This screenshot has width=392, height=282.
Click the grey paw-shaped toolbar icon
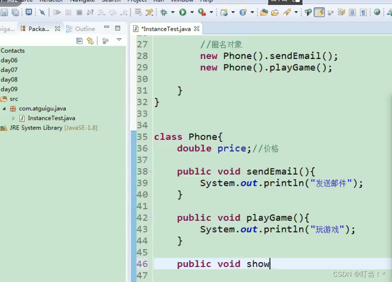330,13
